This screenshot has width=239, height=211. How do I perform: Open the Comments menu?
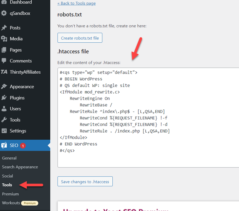pos(25,61)
